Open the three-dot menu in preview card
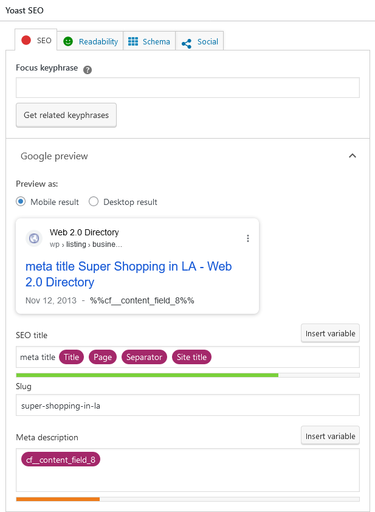Screen dimensions: 375x512 248,238
